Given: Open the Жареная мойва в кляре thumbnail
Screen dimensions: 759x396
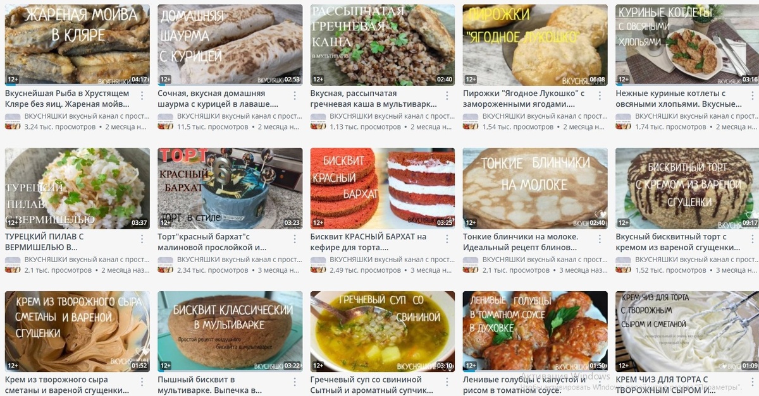Looking at the screenshot, I should click(x=77, y=45).
